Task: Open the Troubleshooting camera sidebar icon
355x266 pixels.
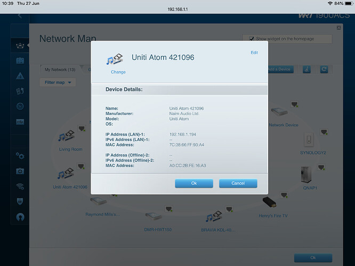Action: [x=20, y=171]
